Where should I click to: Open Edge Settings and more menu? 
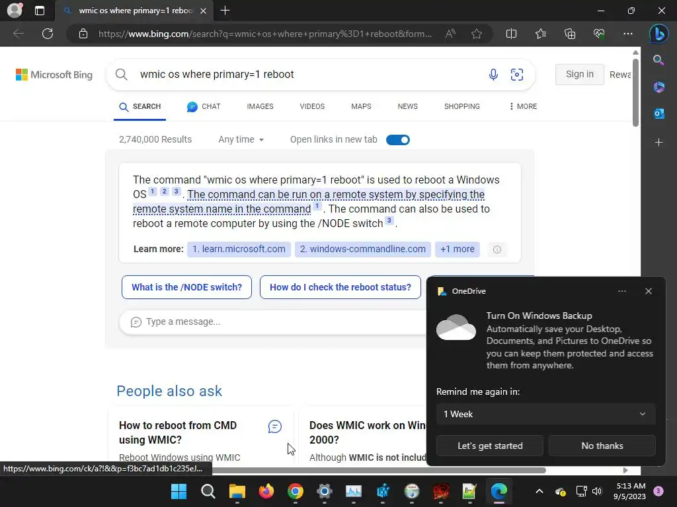(x=628, y=34)
